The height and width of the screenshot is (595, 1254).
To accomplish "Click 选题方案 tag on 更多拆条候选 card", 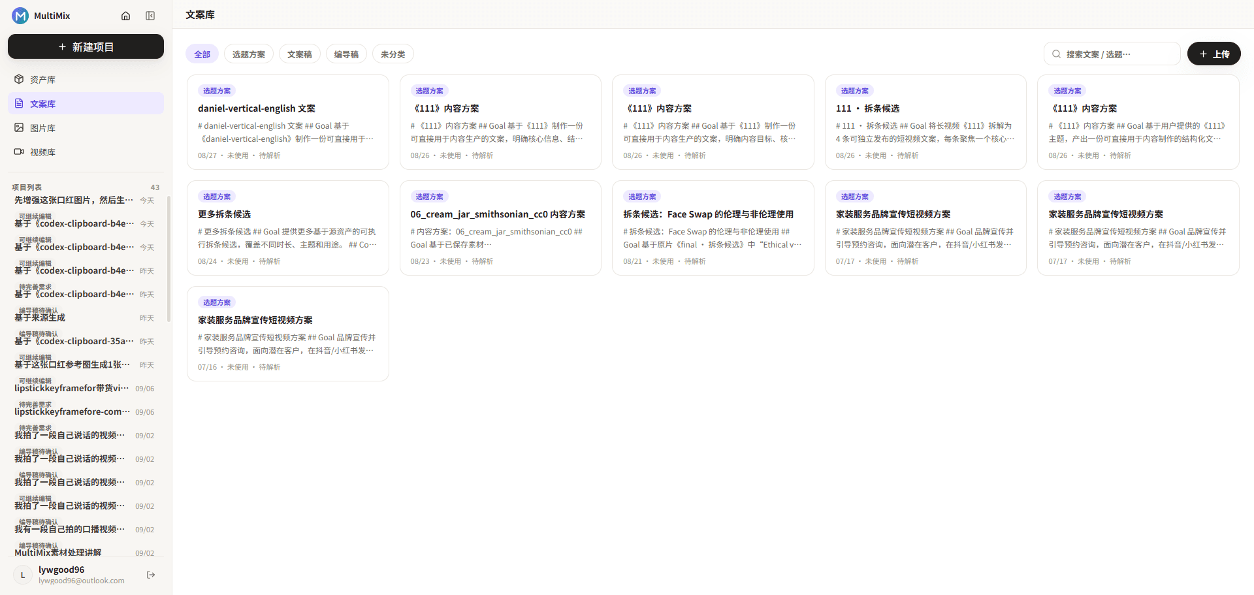I will coord(217,197).
